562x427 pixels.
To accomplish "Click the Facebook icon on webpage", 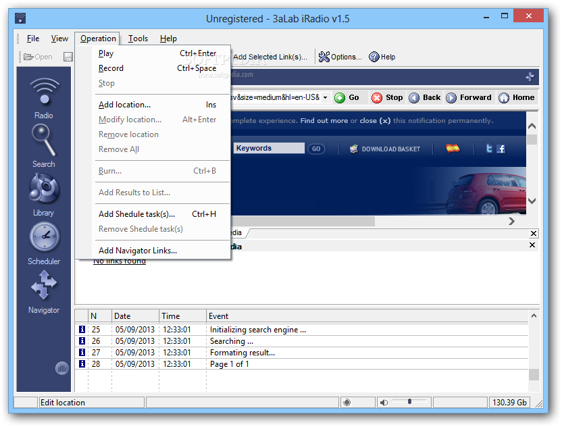I will (x=501, y=149).
